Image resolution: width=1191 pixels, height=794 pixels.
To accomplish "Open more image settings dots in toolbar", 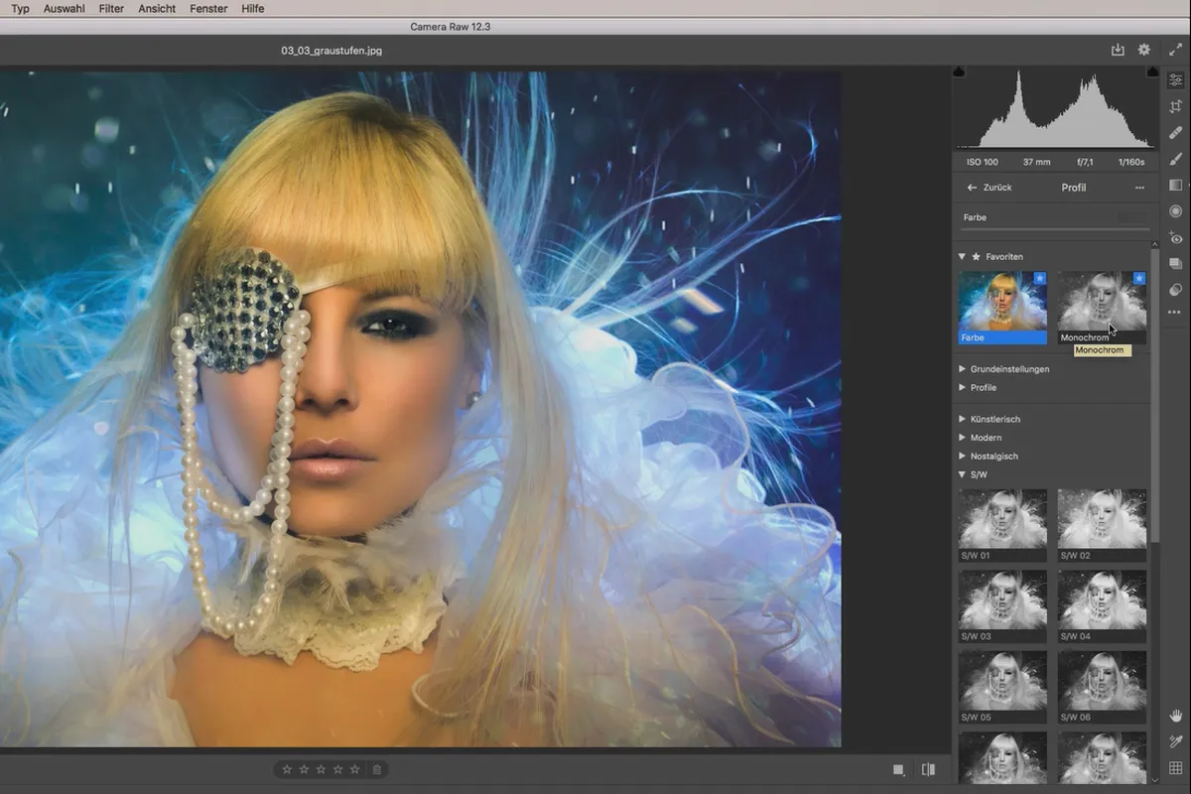I will (x=1176, y=313).
